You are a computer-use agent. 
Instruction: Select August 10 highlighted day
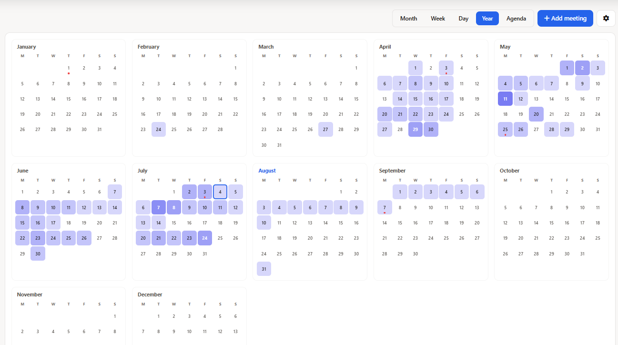pyautogui.click(x=264, y=223)
